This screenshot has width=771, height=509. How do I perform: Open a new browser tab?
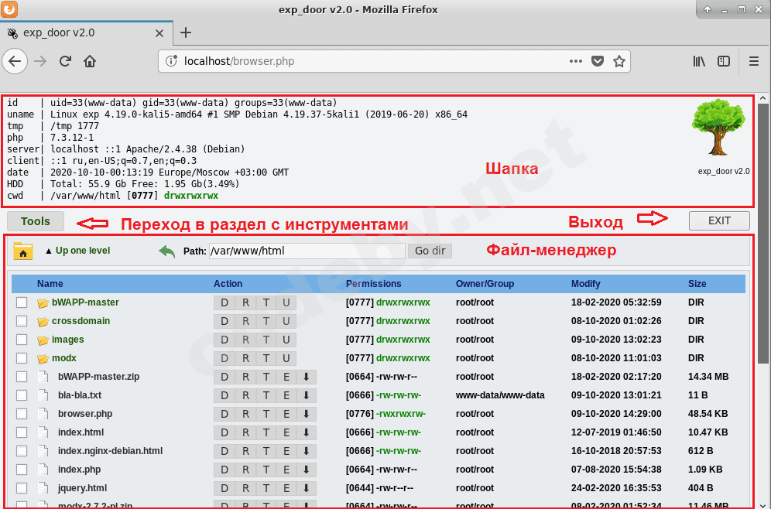(186, 32)
